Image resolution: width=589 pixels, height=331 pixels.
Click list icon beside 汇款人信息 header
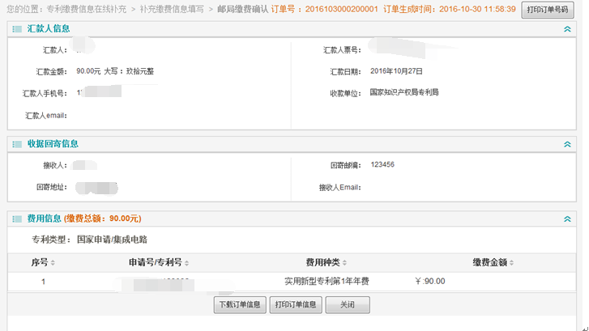[17, 29]
